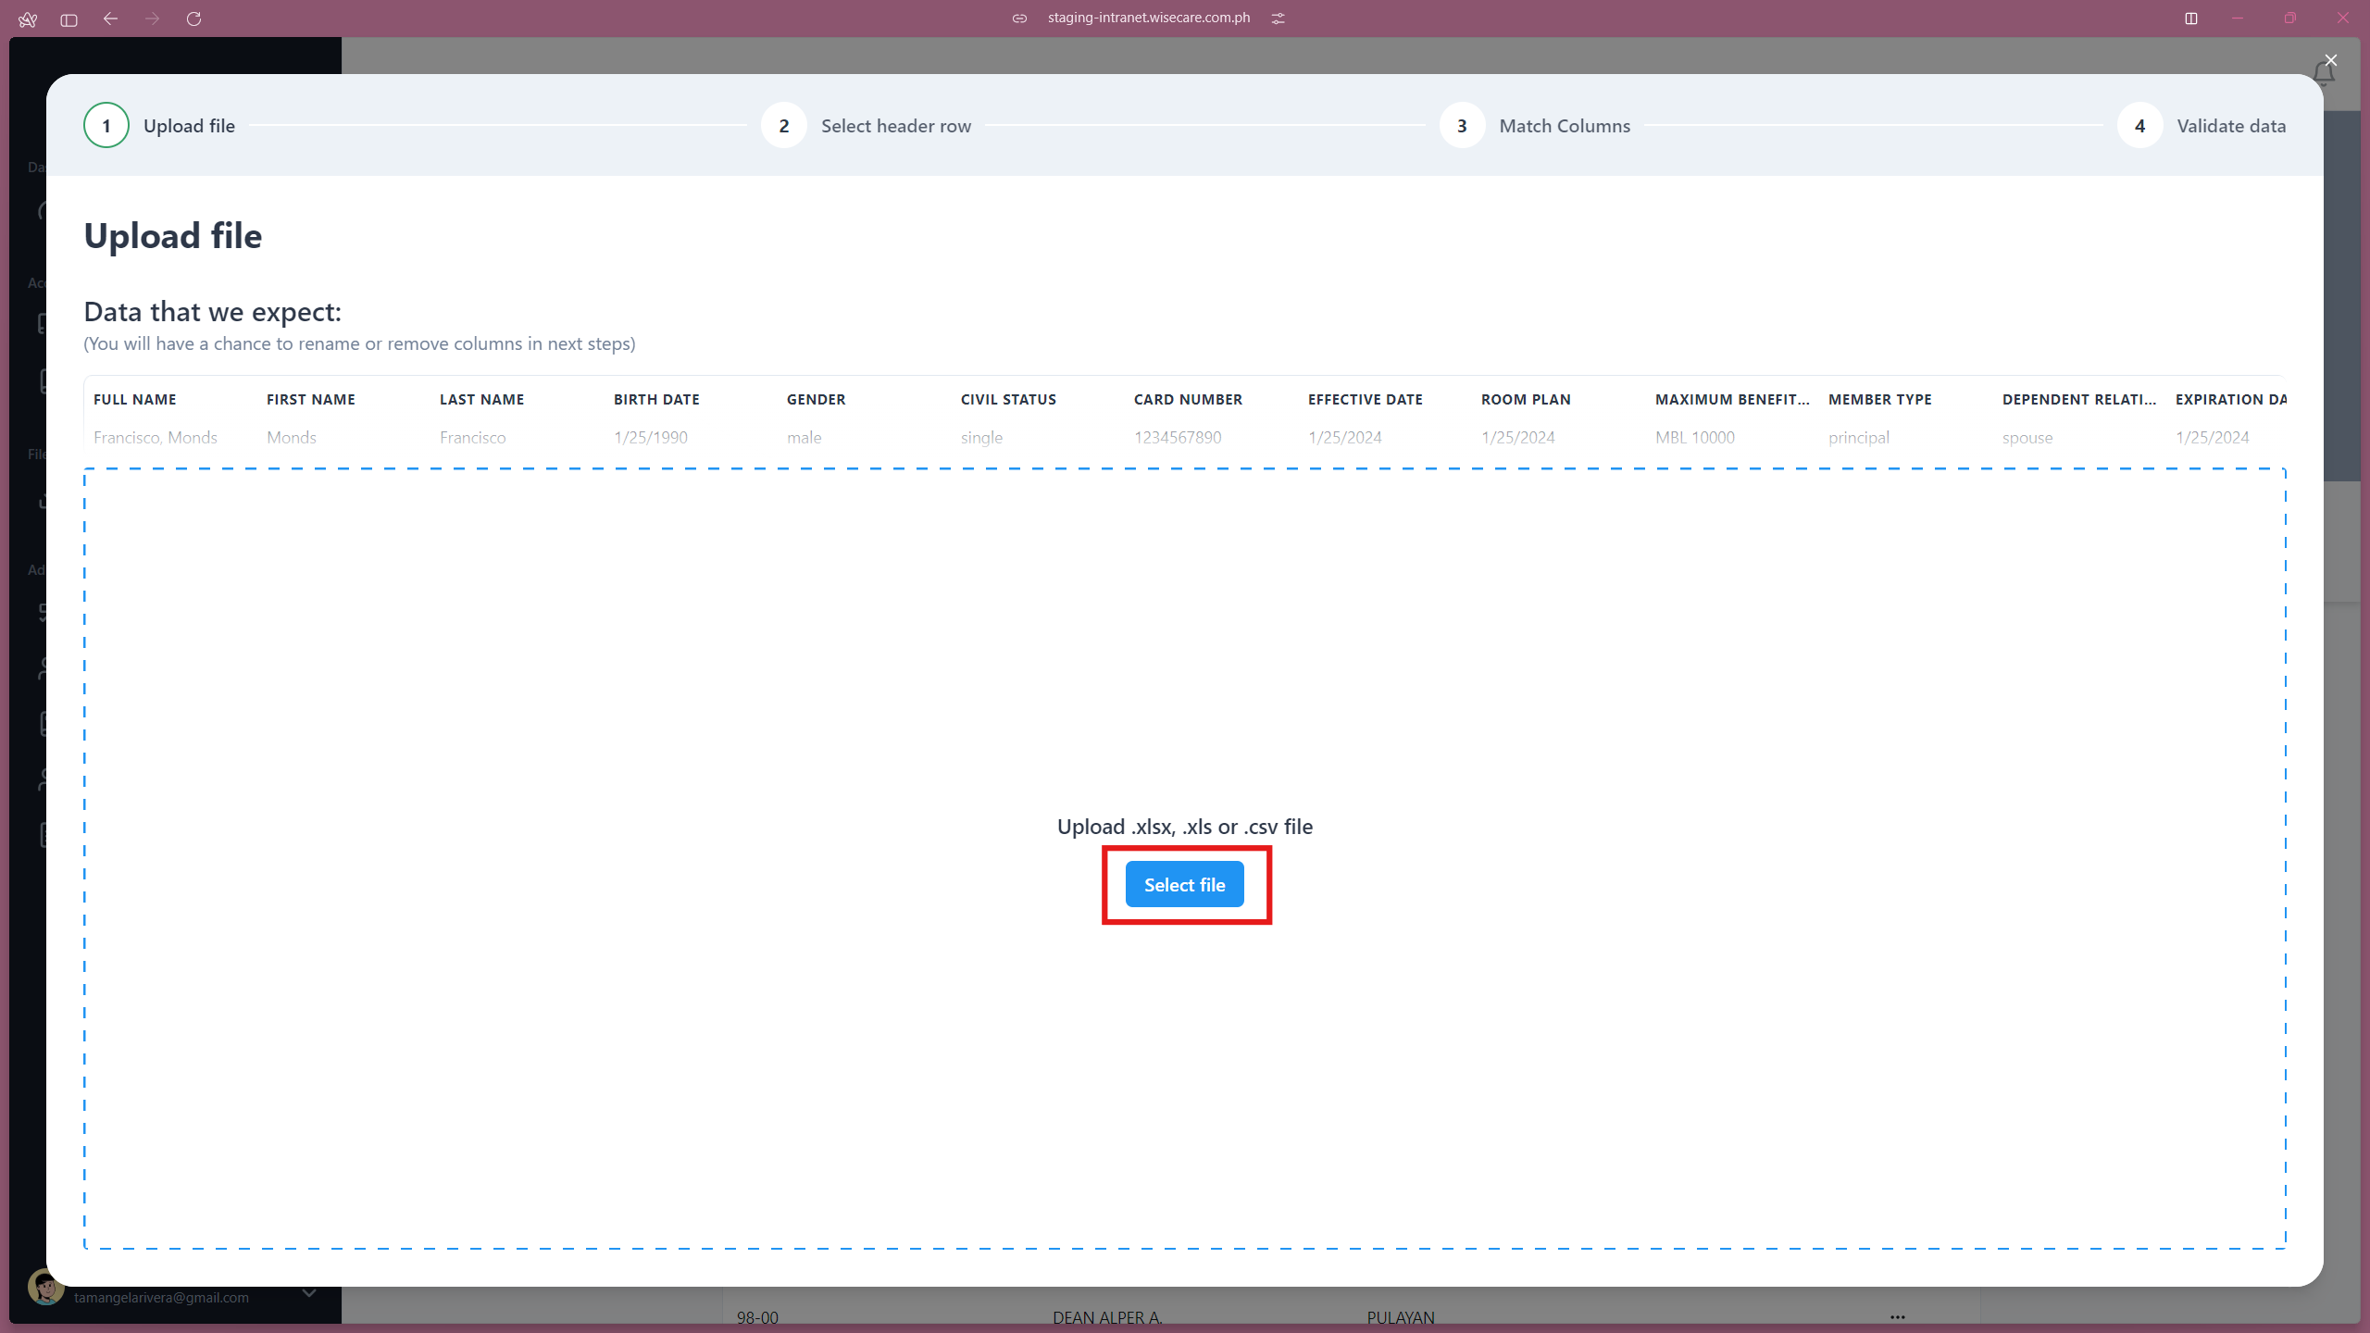Click the user avatar thumbnail

(x=44, y=1287)
